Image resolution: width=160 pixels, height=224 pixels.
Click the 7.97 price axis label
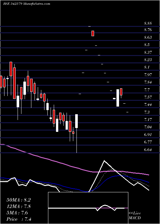tap(148, 75)
